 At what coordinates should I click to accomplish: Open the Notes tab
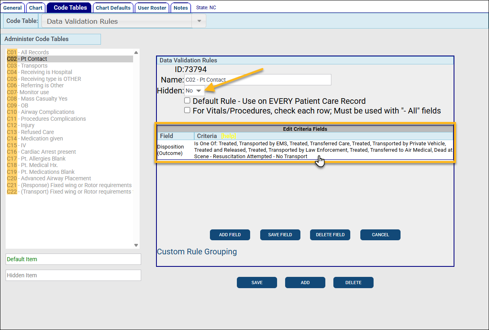pyautogui.click(x=181, y=8)
